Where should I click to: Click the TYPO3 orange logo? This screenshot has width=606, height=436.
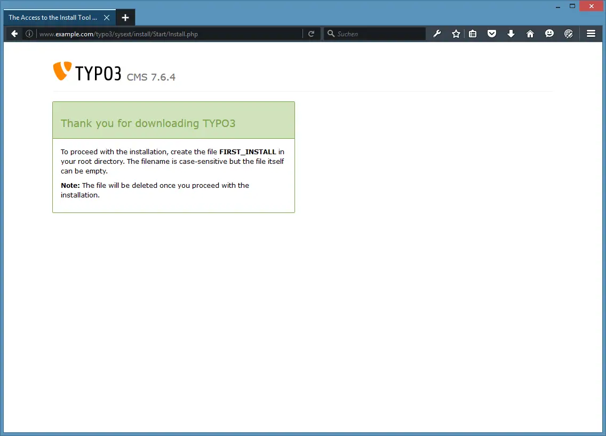click(x=62, y=71)
